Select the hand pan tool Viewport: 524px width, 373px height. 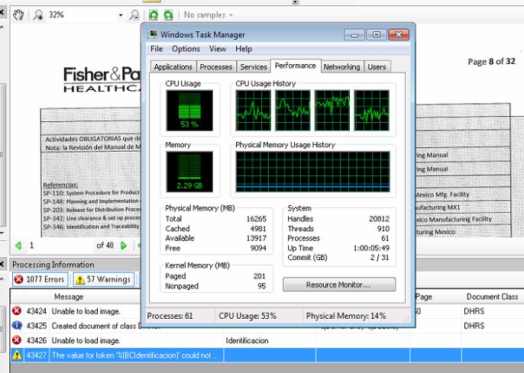coord(18,15)
